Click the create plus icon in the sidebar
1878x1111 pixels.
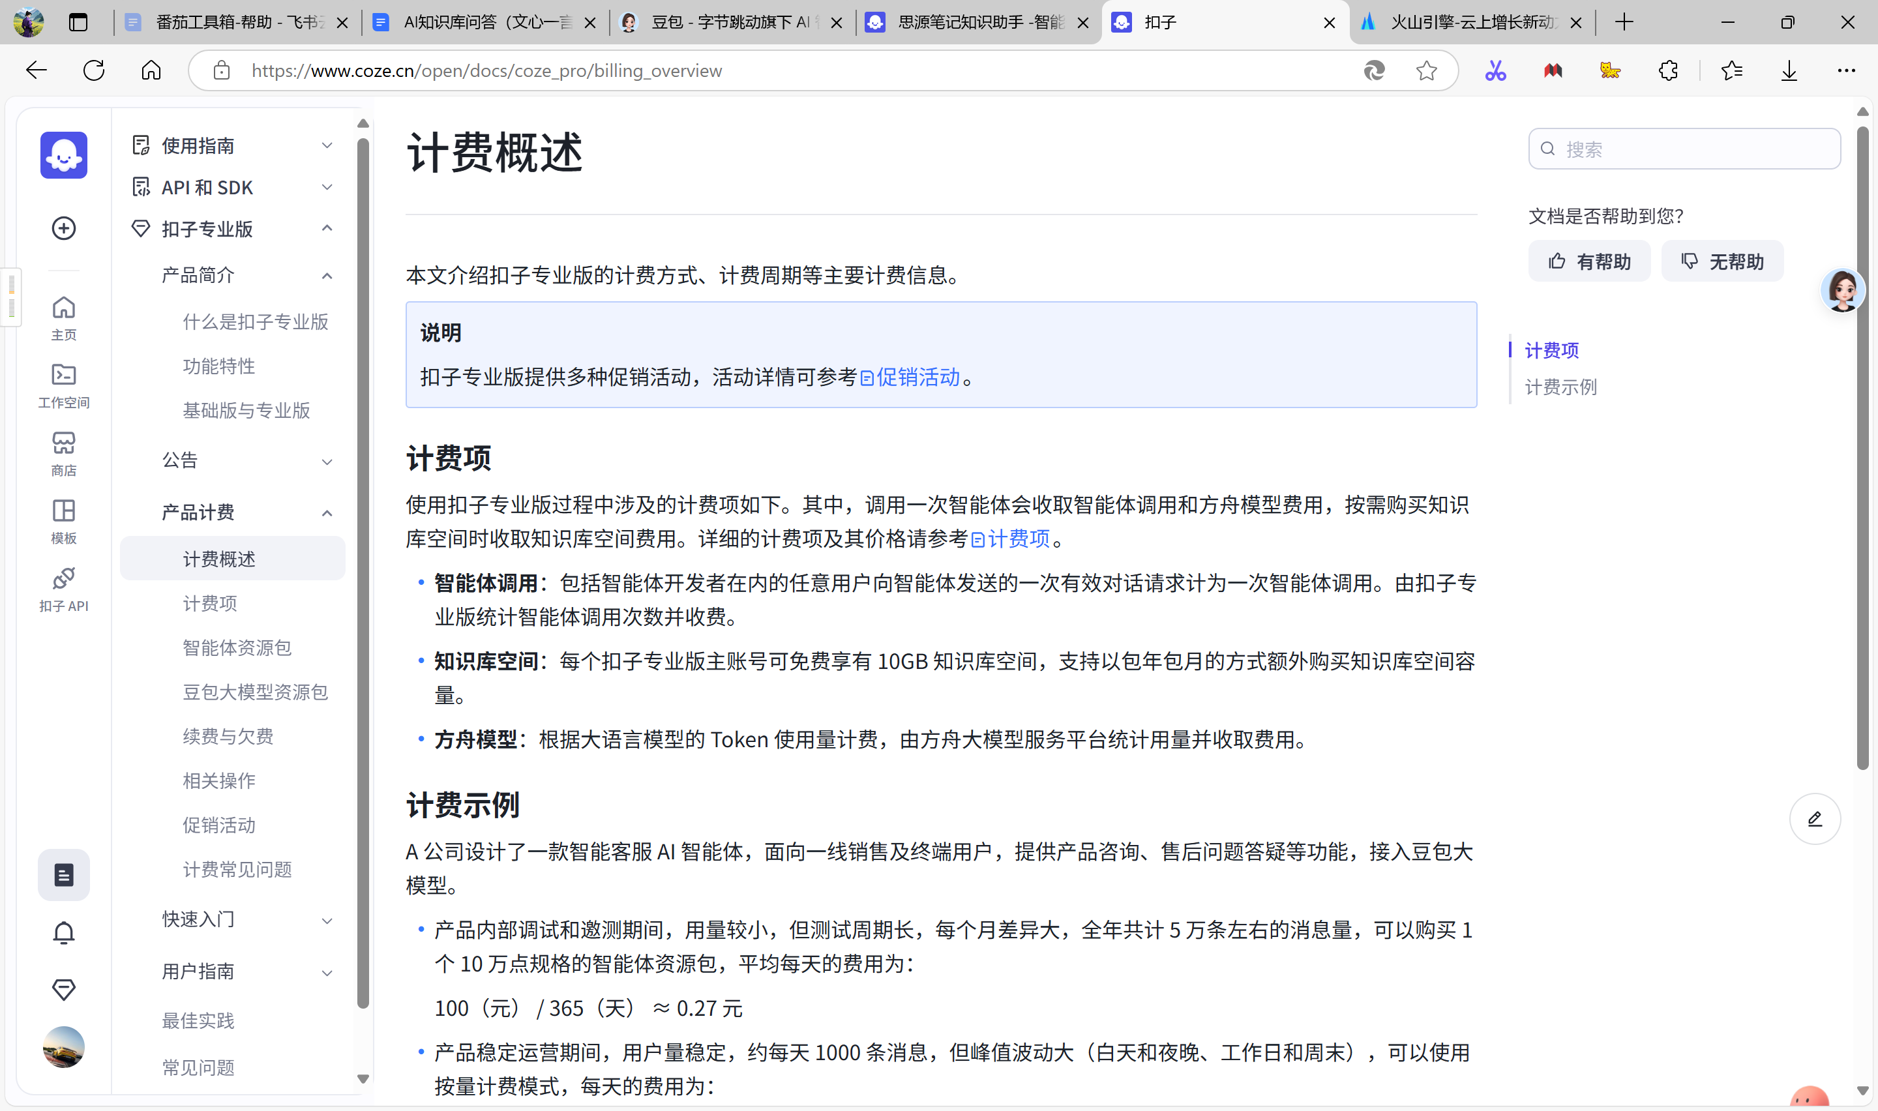64,228
